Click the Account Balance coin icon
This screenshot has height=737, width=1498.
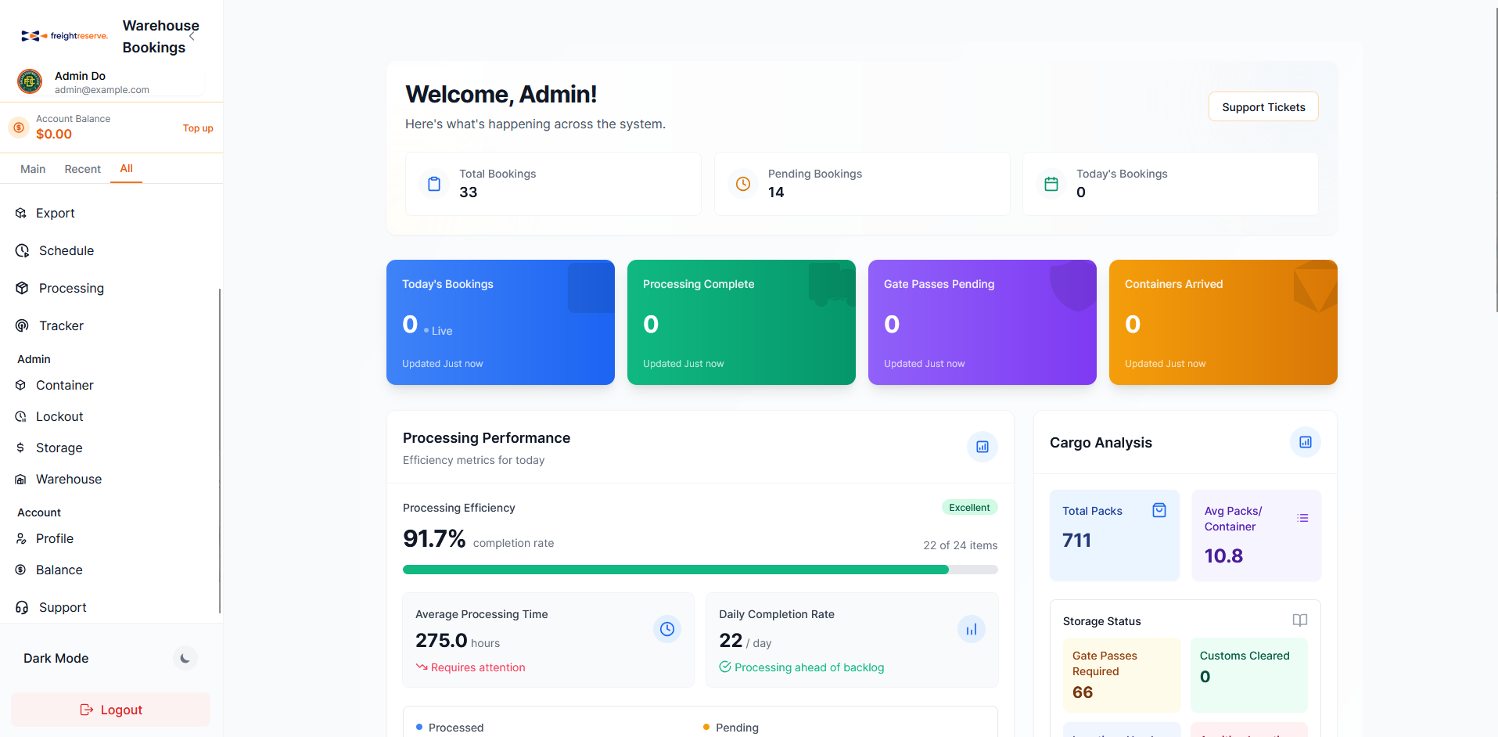[x=19, y=127]
